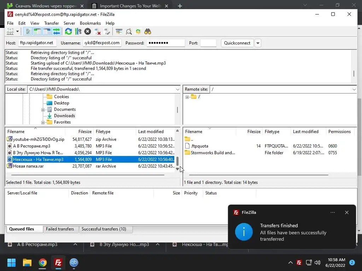Open Windows Start menu
Image resolution: width=362 pixels, height=271 pixels.
pyautogui.click(x=11, y=263)
